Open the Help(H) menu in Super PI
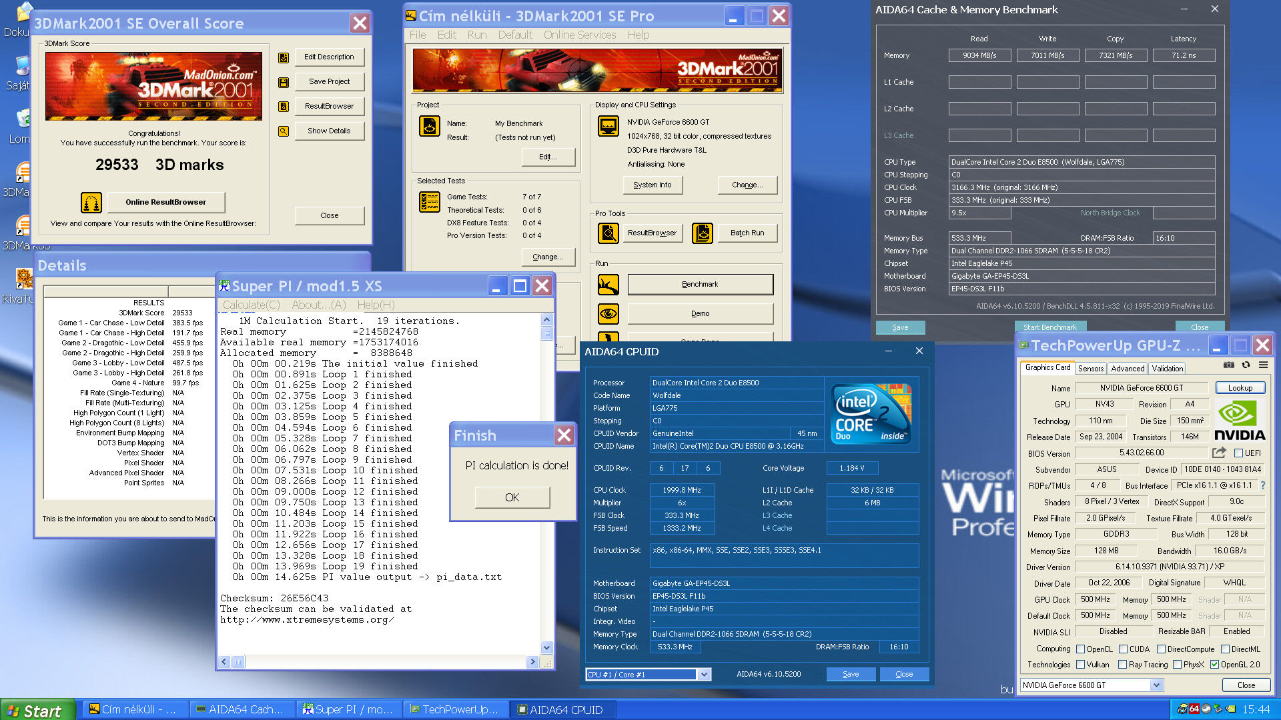This screenshot has height=720, width=1281. pos(376,305)
